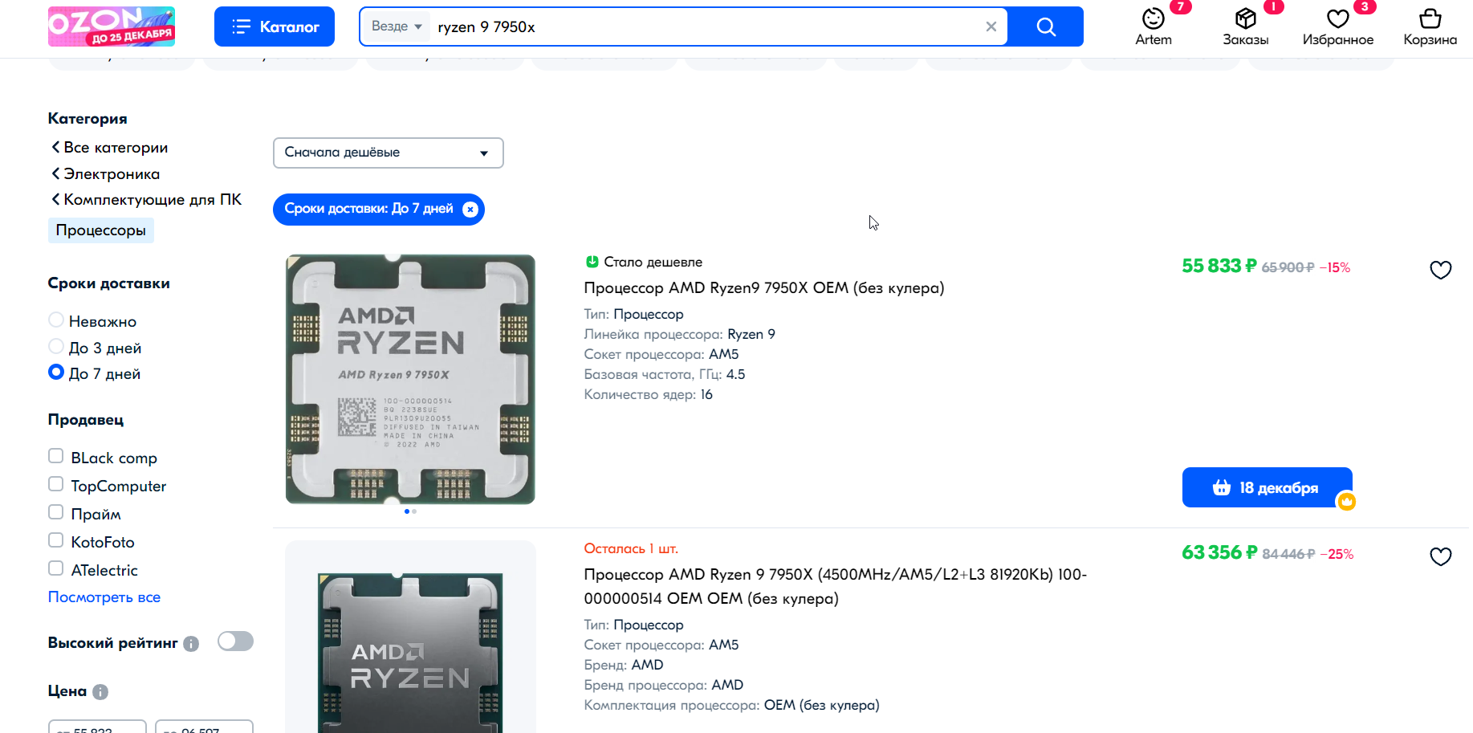Check the KotoFoto seller

click(x=56, y=540)
